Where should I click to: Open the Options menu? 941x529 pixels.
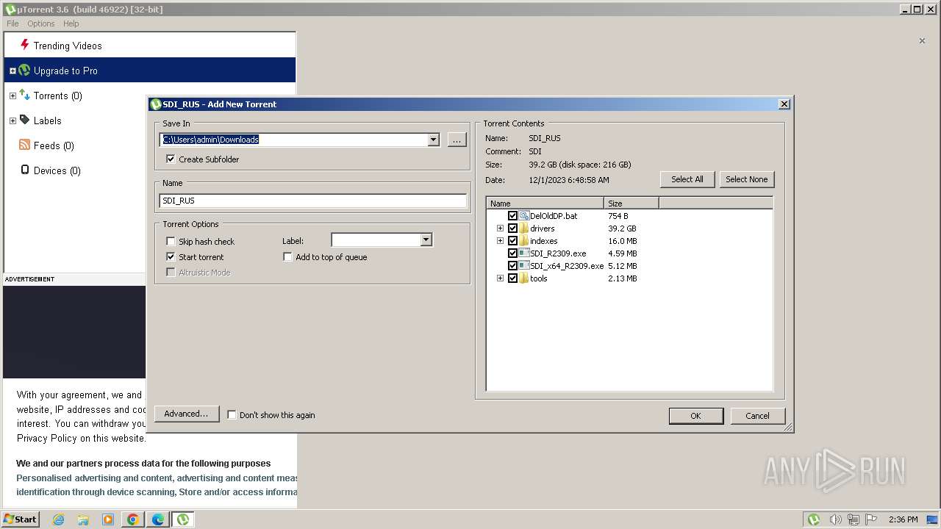(41, 24)
